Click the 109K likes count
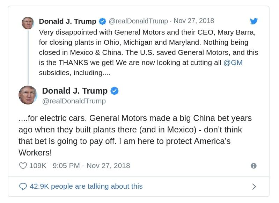Viewport: 279px width, 203px height. pos(38,166)
